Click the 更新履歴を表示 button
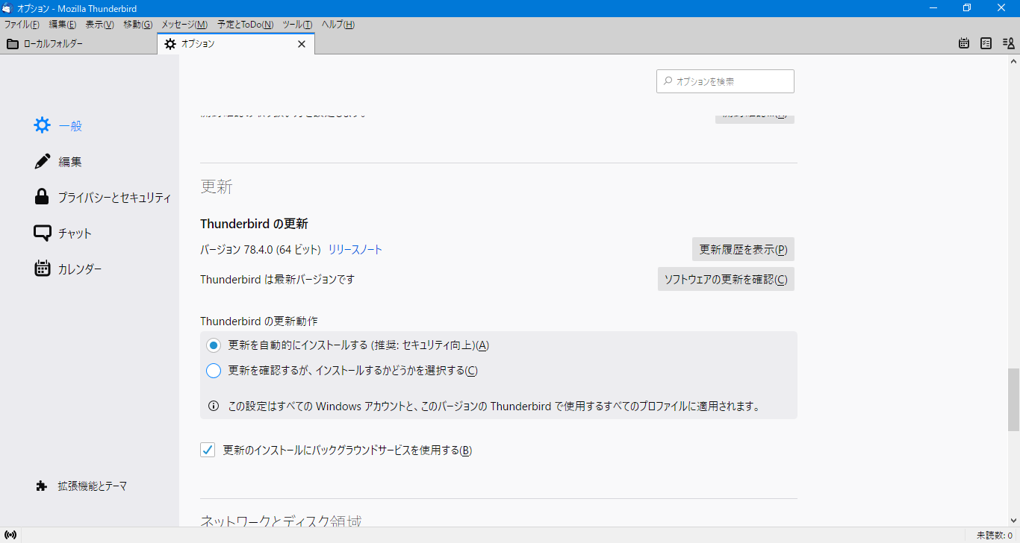Viewport: 1020px width, 543px height. click(742, 249)
